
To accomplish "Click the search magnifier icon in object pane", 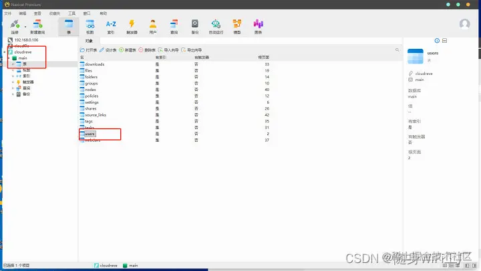I will pyautogui.click(x=397, y=50).
